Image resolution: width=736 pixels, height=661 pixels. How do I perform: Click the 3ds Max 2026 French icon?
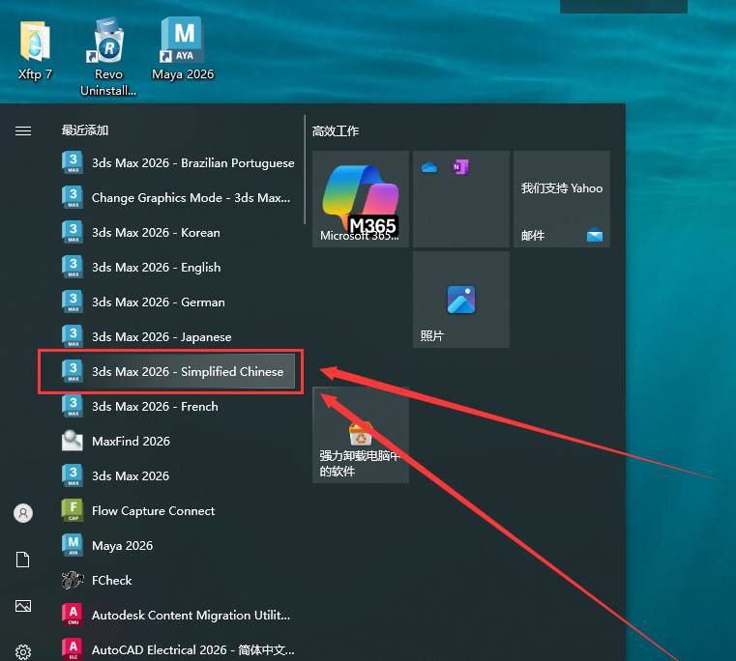pos(73,406)
